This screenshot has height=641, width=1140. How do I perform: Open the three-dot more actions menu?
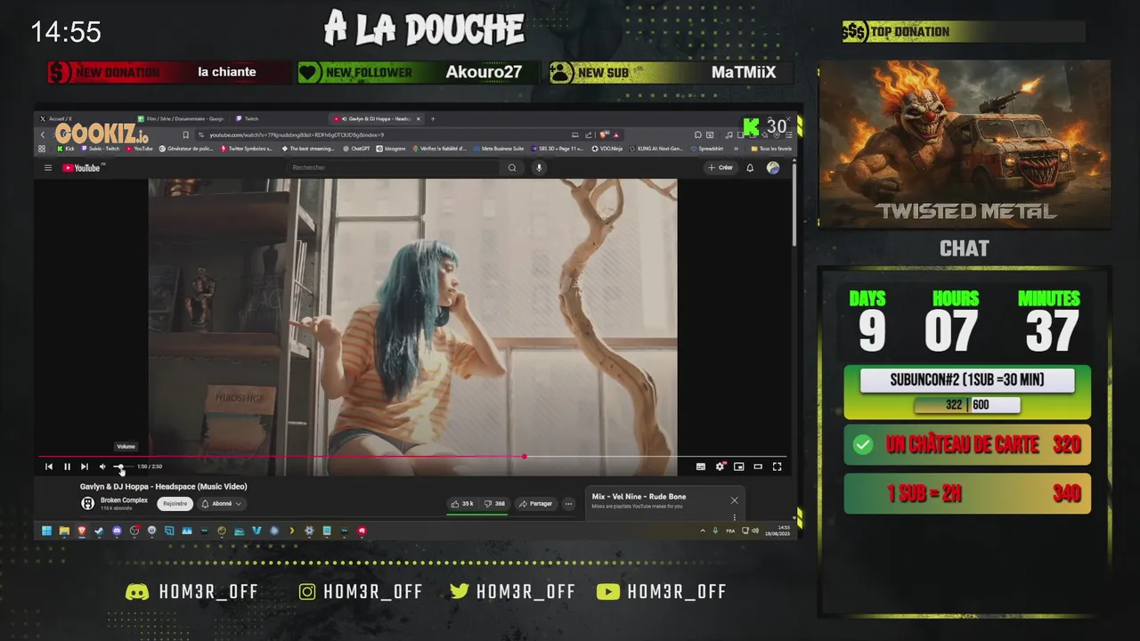pos(568,504)
